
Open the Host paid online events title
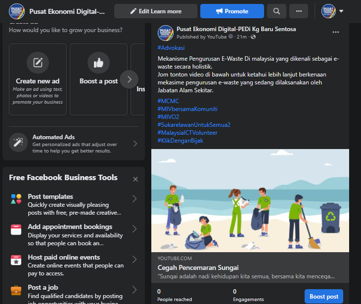click(64, 257)
